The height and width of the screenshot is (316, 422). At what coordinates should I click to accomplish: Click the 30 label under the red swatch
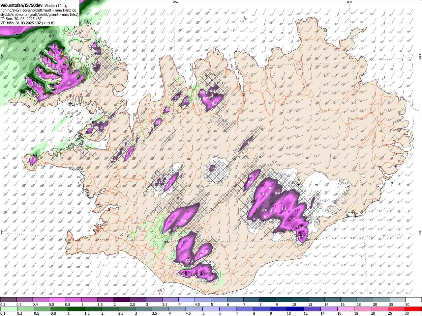(x=407, y=314)
